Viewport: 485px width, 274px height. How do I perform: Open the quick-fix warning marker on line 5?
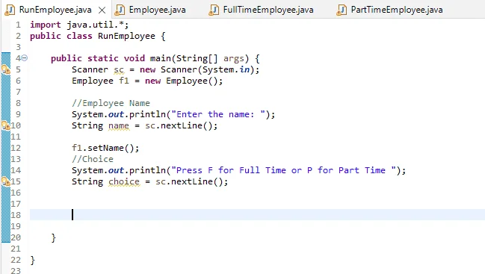pyautogui.click(x=5, y=69)
